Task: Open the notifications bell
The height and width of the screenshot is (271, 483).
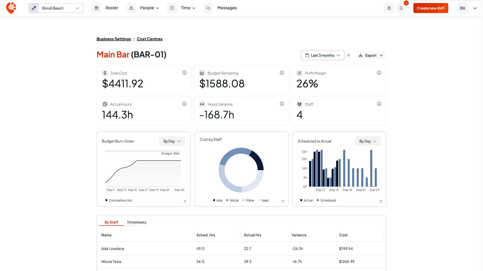Action: point(401,8)
